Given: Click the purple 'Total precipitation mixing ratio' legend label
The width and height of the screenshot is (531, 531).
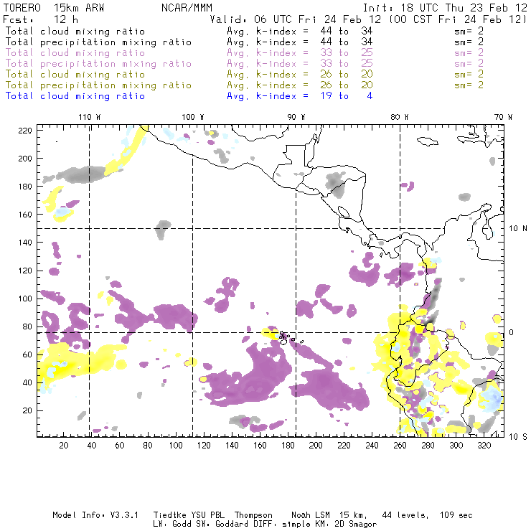Looking at the screenshot, I should [x=98, y=64].
